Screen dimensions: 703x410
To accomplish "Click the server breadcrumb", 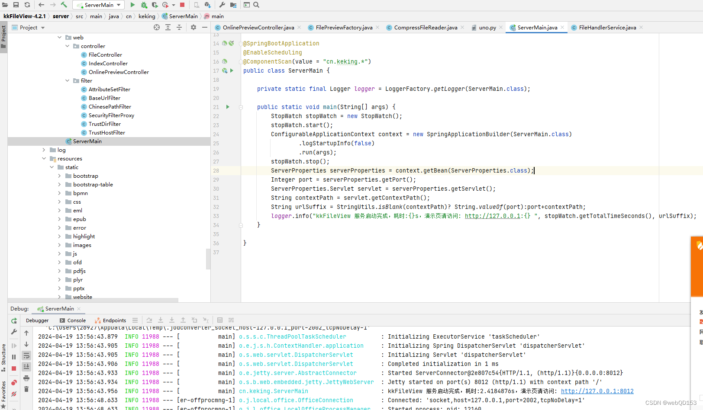I will pos(61,16).
